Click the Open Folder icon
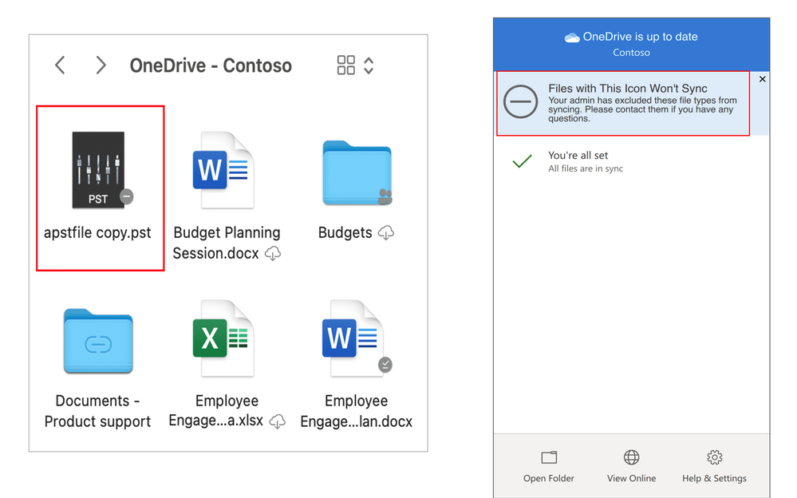797x498 pixels. (x=549, y=458)
